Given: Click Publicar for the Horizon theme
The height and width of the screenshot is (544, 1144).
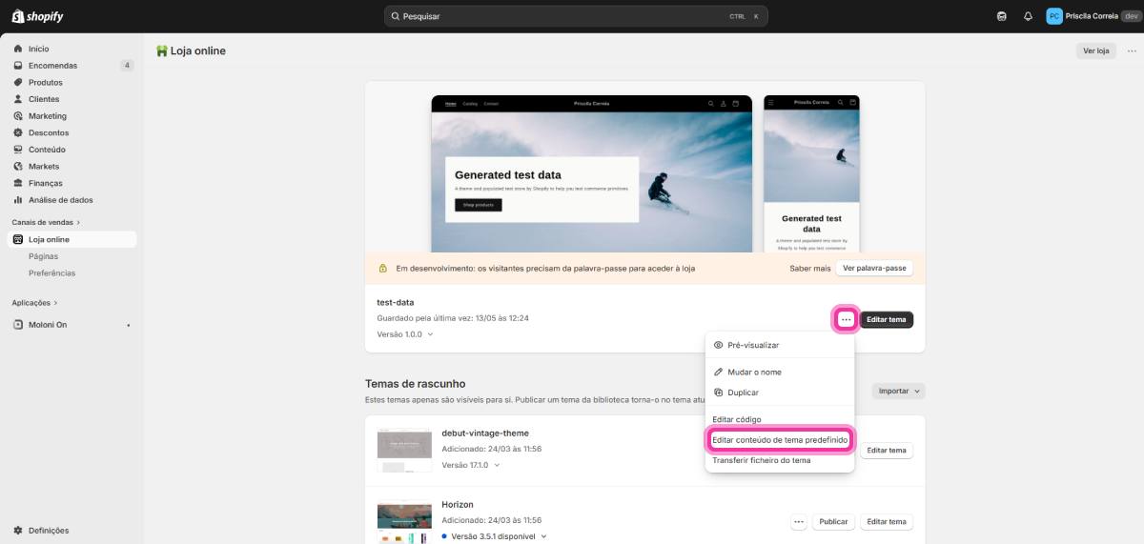Looking at the screenshot, I should (833, 522).
